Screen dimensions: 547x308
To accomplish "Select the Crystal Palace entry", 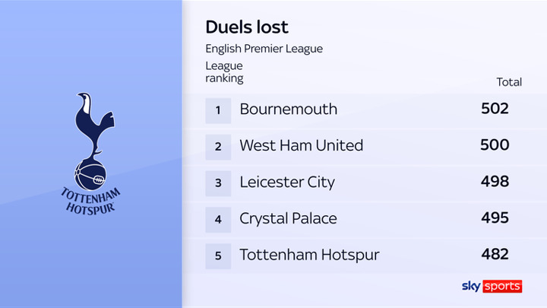I will pyautogui.click(x=288, y=218).
